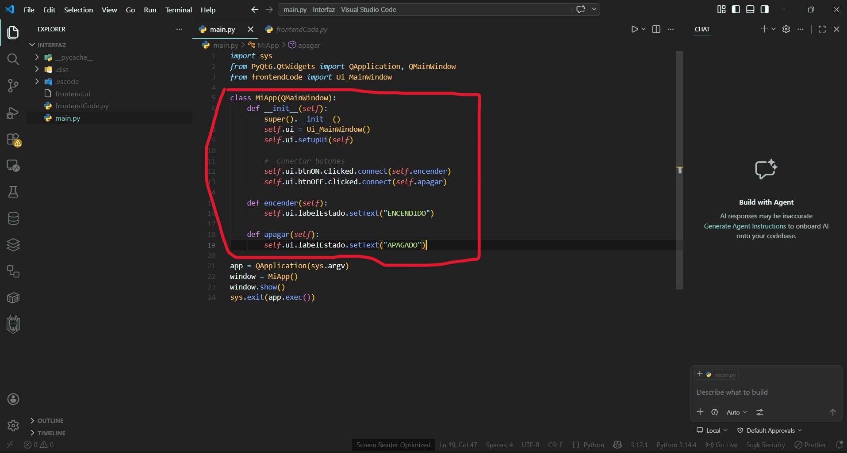Open chat settings gear icon
Screen dimensions: 847x453
pyautogui.click(x=786, y=29)
